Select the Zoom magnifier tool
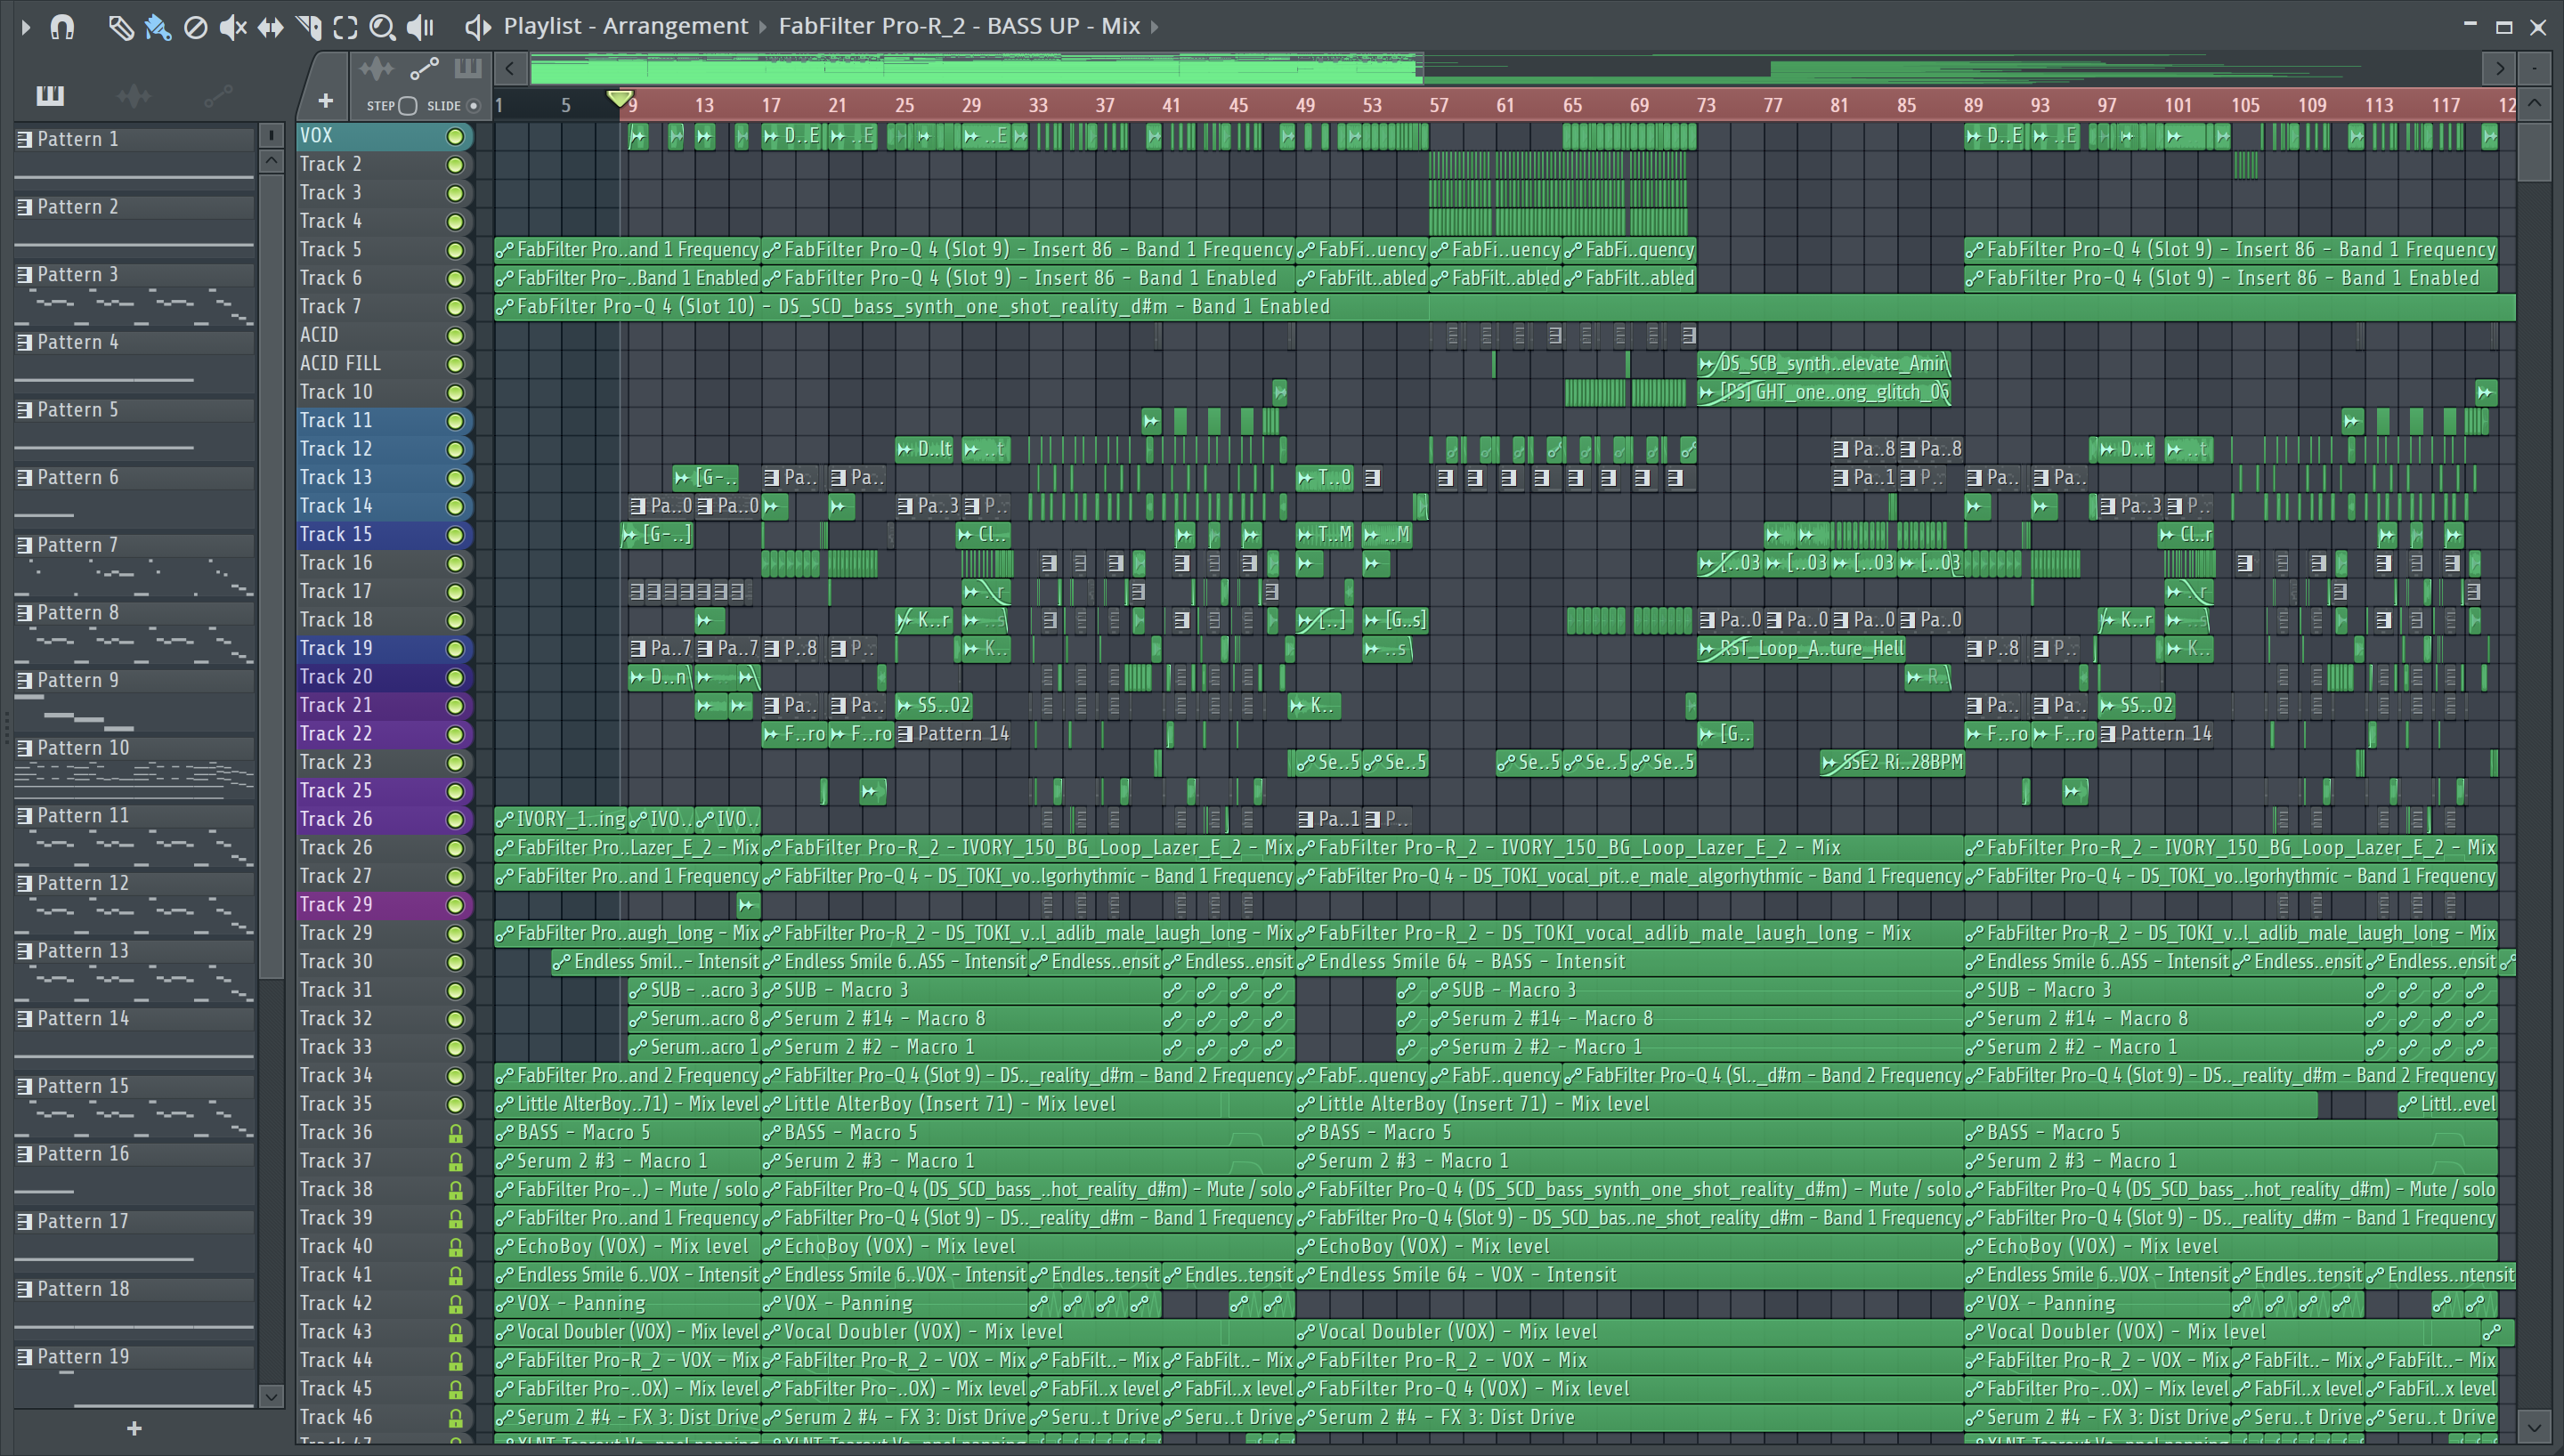The image size is (2564, 1456). tap(382, 27)
